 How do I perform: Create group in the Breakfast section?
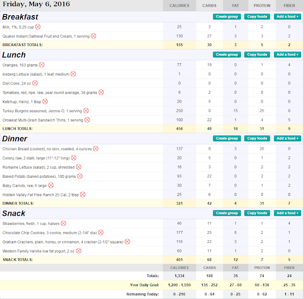point(227,17)
